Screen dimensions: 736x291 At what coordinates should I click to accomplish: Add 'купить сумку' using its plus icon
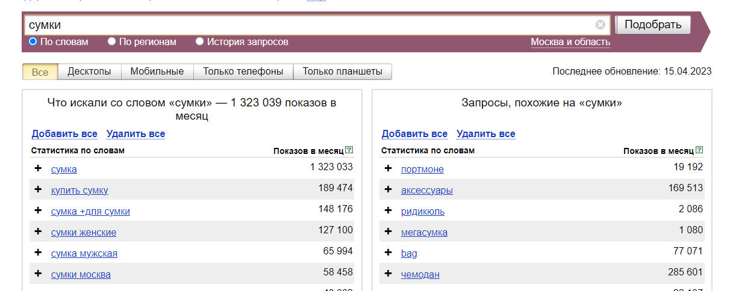click(x=38, y=189)
